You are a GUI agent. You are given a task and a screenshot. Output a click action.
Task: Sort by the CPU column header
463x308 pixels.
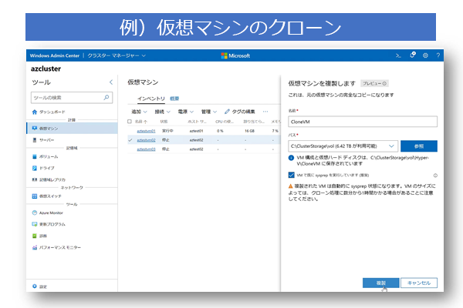(x=225, y=122)
